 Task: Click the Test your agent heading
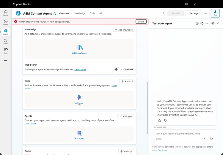click(162, 23)
